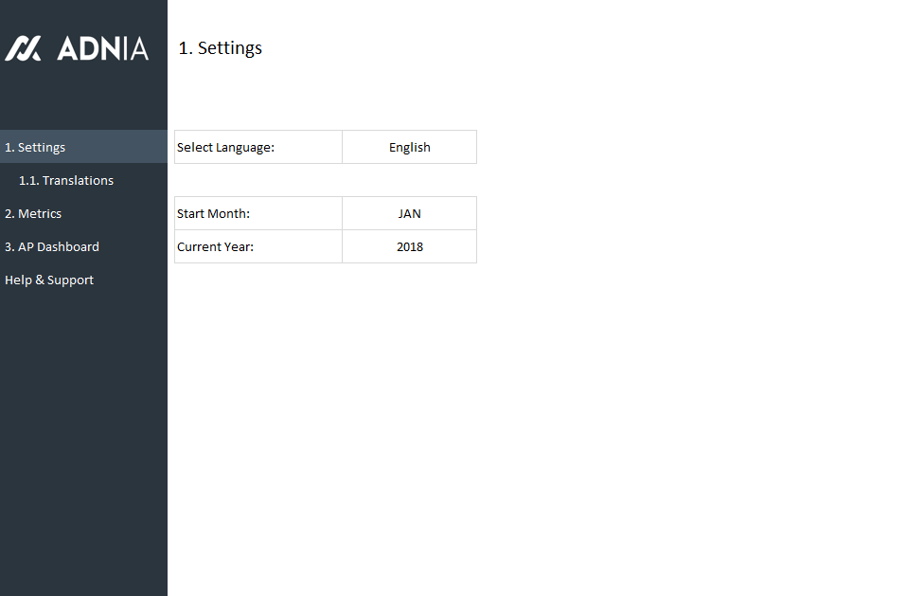924x596 pixels.
Task: Open the language dropdown showing English
Action: (x=409, y=147)
